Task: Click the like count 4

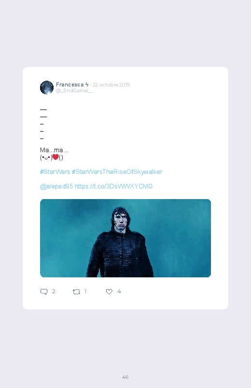Action: (x=119, y=291)
